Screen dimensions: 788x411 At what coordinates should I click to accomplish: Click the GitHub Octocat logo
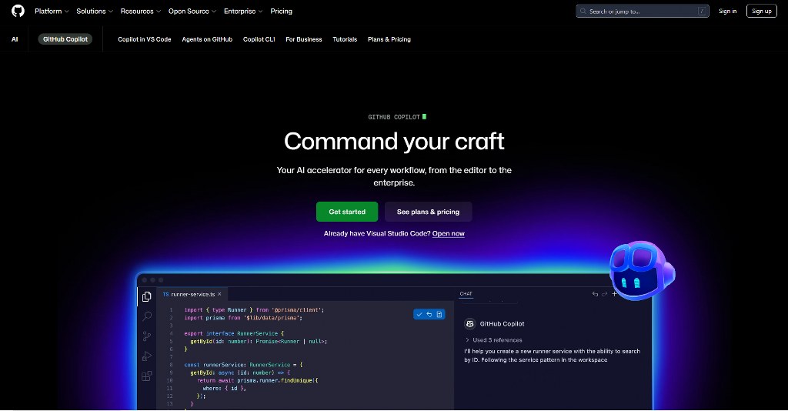(x=18, y=11)
